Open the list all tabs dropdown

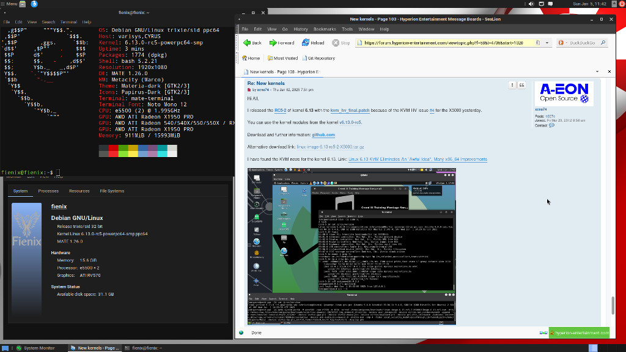pyautogui.click(x=597, y=72)
